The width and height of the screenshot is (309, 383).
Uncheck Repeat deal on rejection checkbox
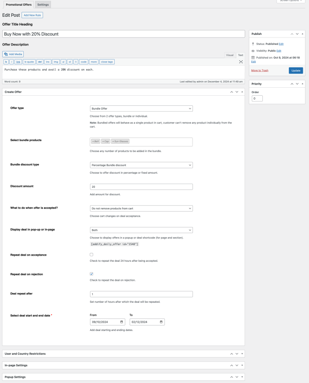pos(91,274)
